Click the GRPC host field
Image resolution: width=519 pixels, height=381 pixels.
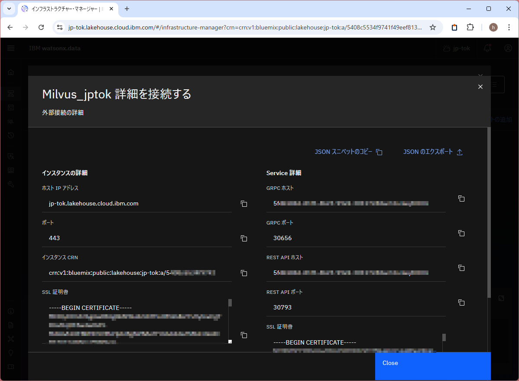[x=356, y=203]
